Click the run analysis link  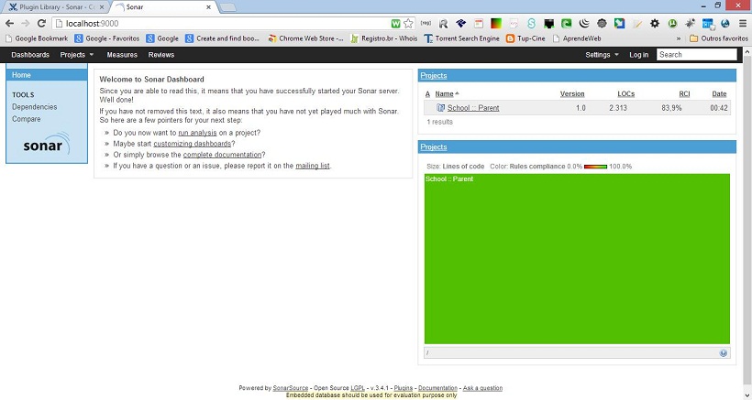click(x=197, y=133)
